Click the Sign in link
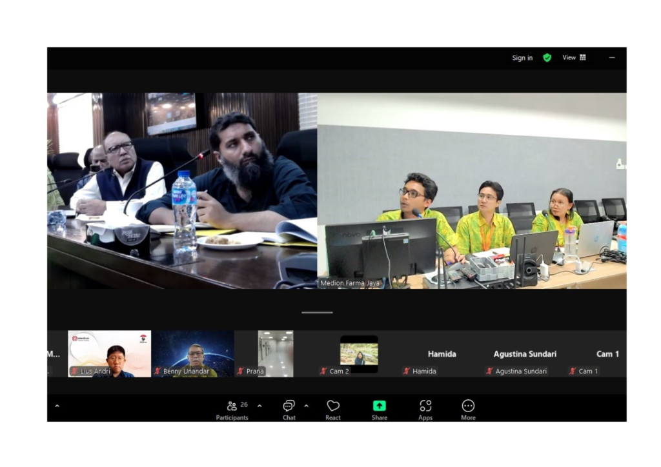The width and height of the screenshot is (661, 467). pyautogui.click(x=522, y=57)
